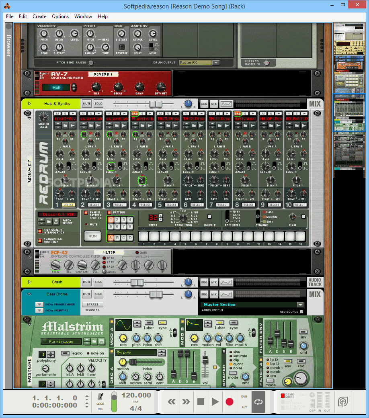Click the Bass Drone automation waveform icon
Viewport: 369px width, 418px height.
coord(226,294)
